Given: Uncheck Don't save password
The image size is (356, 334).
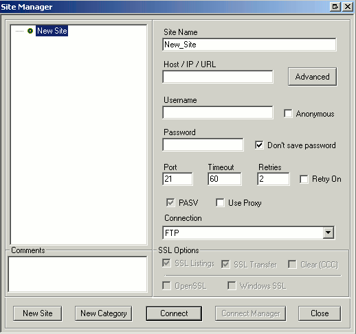Looking at the screenshot, I should point(259,145).
